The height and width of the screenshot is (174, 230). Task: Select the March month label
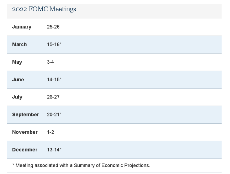(19, 45)
